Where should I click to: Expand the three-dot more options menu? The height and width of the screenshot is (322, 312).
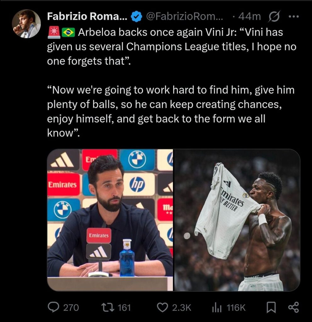click(x=293, y=17)
